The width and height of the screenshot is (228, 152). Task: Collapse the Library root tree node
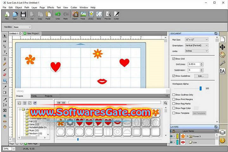(20, 109)
